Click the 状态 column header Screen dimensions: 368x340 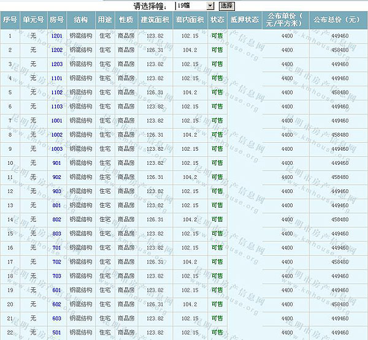pos(217,20)
